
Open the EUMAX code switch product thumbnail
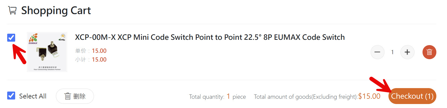(x=47, y=52)
